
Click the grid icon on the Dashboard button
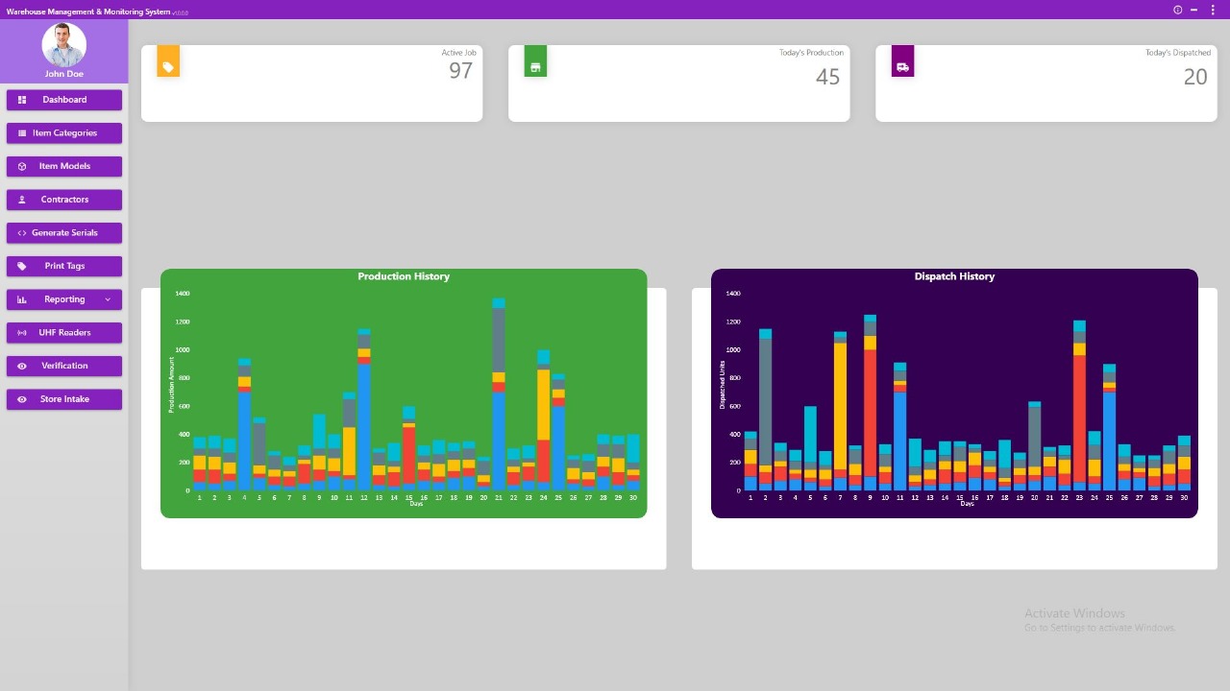(22, 100)
